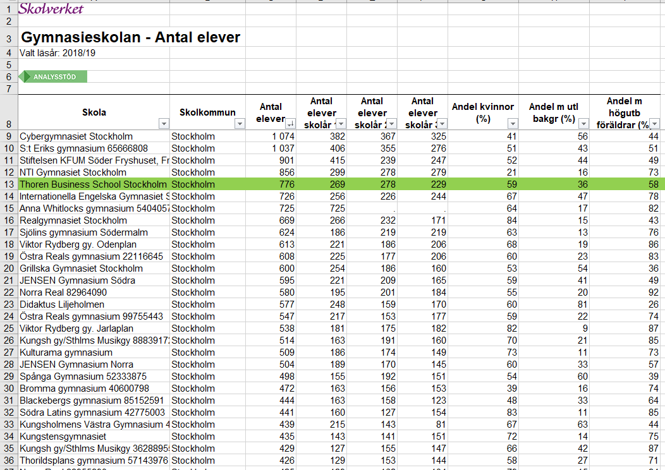Screen dimensions: 665x470
Task: Select the skolår 1 value 415
Action: 322,160
